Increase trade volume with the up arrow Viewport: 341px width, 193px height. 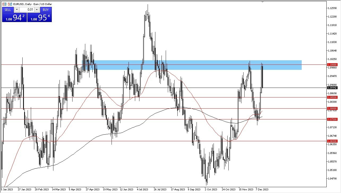(x=37, y=10)
